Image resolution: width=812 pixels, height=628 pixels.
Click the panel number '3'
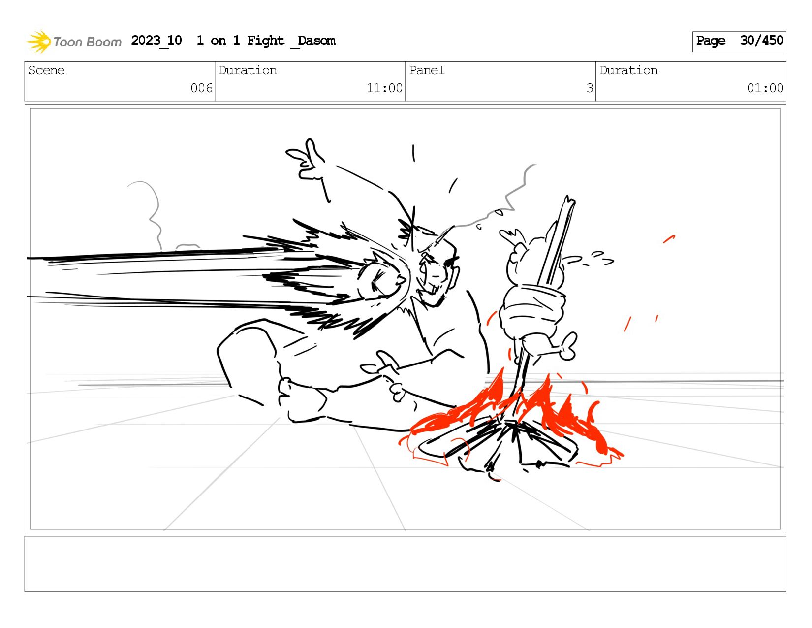[x=590, y=88]
